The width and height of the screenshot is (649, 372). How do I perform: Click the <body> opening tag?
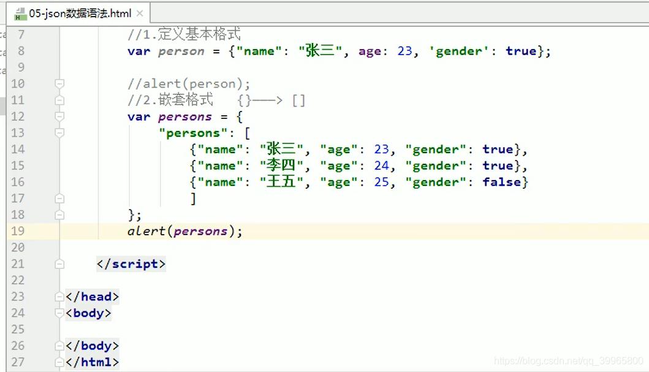click(88, 313)
